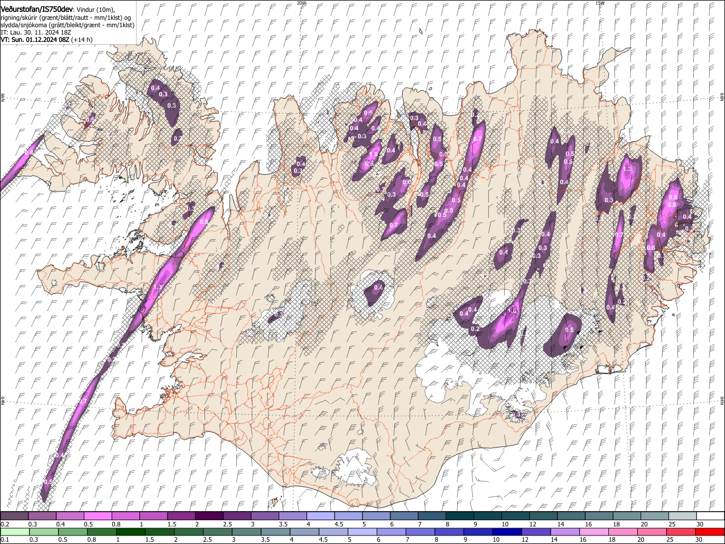Select the bright pink swatch between 0.5 and 0.8
Screen dimensions: 725x544
click(x=97, y=516)
